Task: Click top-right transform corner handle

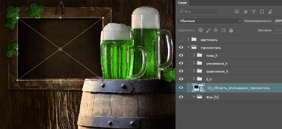Action: [103, 18]
